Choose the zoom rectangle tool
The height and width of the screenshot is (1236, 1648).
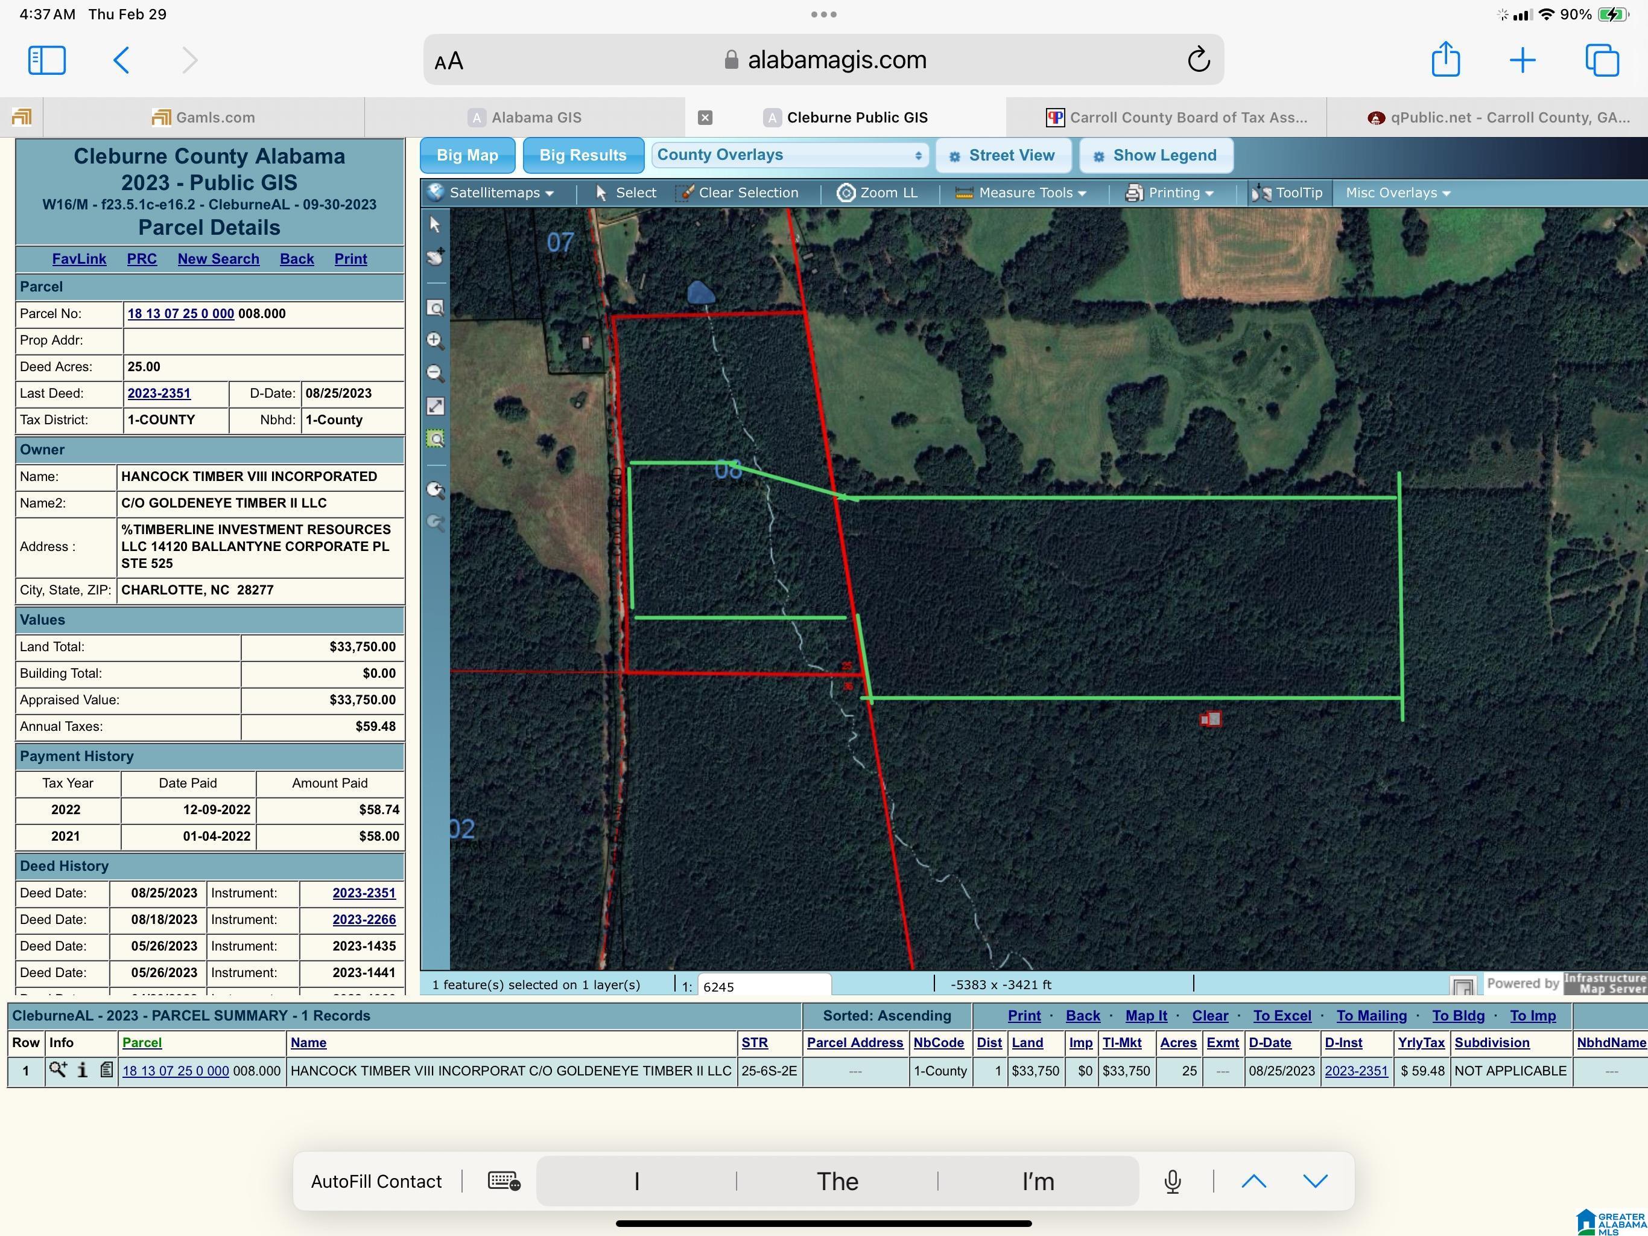(436, 308)
